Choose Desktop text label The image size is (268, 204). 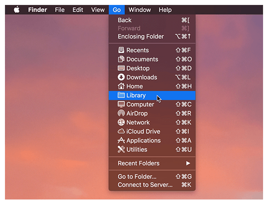tap(138, 68)
